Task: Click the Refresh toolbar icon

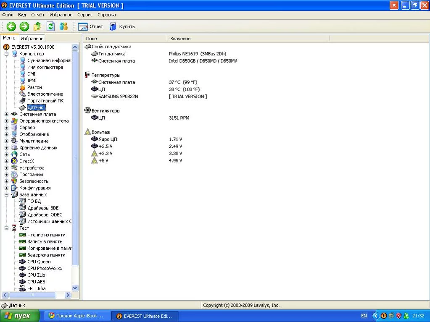Action: tap(51, 26)
